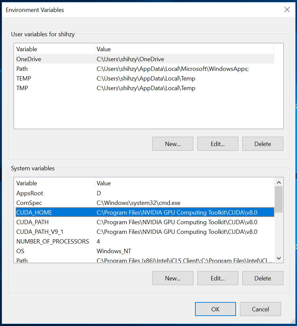Click the Value column header in System variables
Viewport: 297px width, 326px height.
[184, 183]
